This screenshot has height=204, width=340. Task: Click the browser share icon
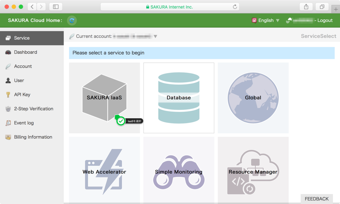click(x=305, y=7)
